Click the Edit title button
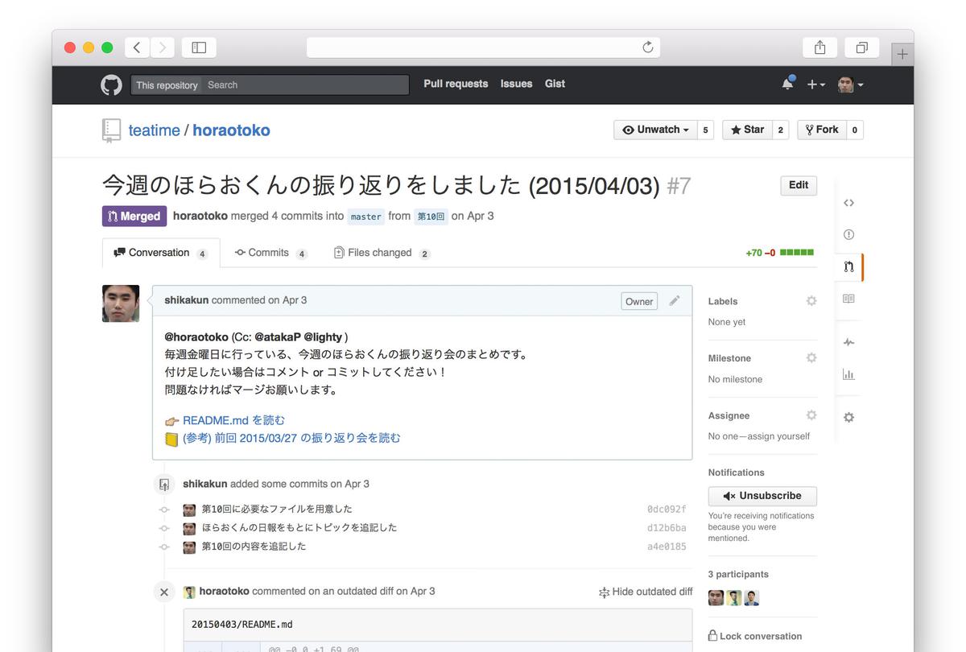 (798, 185)
